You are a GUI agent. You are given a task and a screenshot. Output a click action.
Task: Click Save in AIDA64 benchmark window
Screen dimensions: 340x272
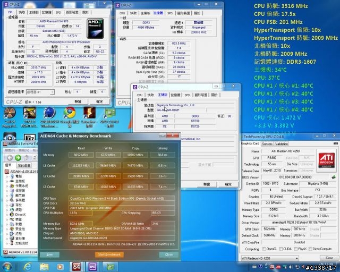coord(49,254)
